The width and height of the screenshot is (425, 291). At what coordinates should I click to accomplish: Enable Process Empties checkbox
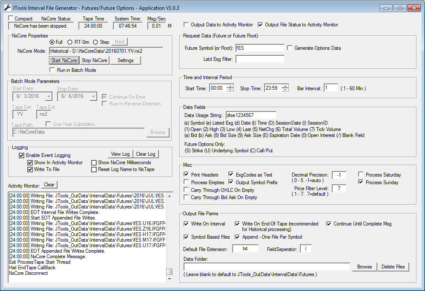(x=186, y=182)
